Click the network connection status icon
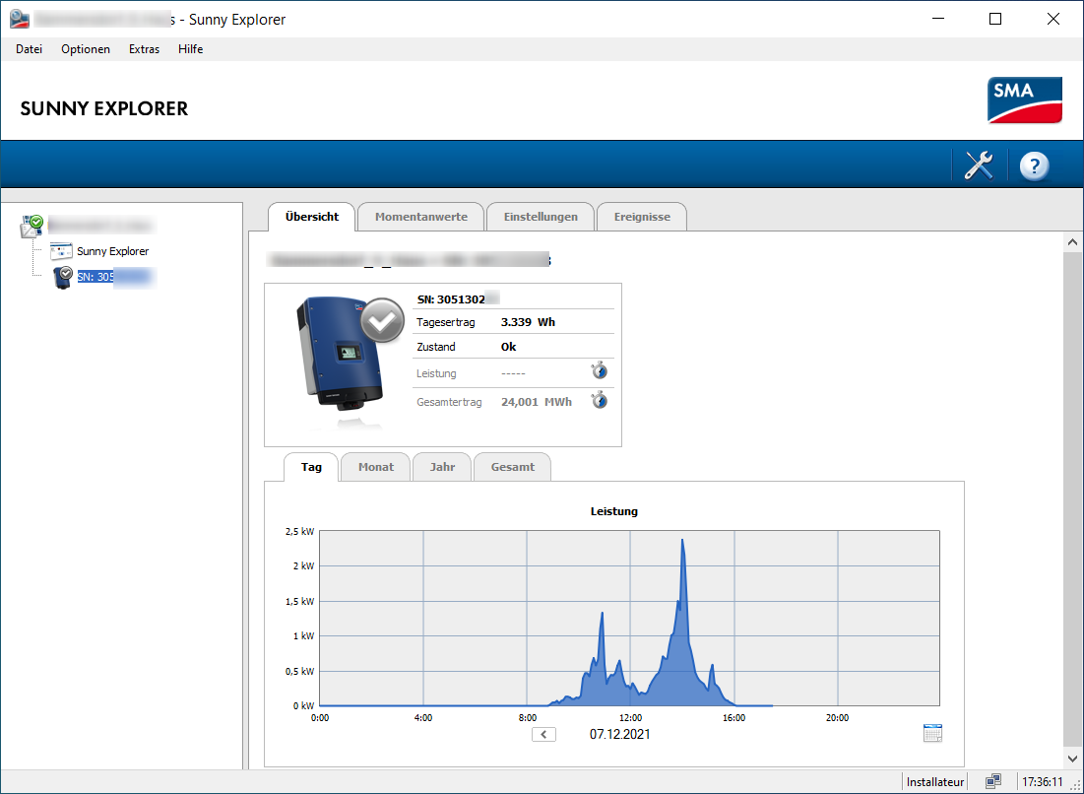 click(x=992, y=781)
